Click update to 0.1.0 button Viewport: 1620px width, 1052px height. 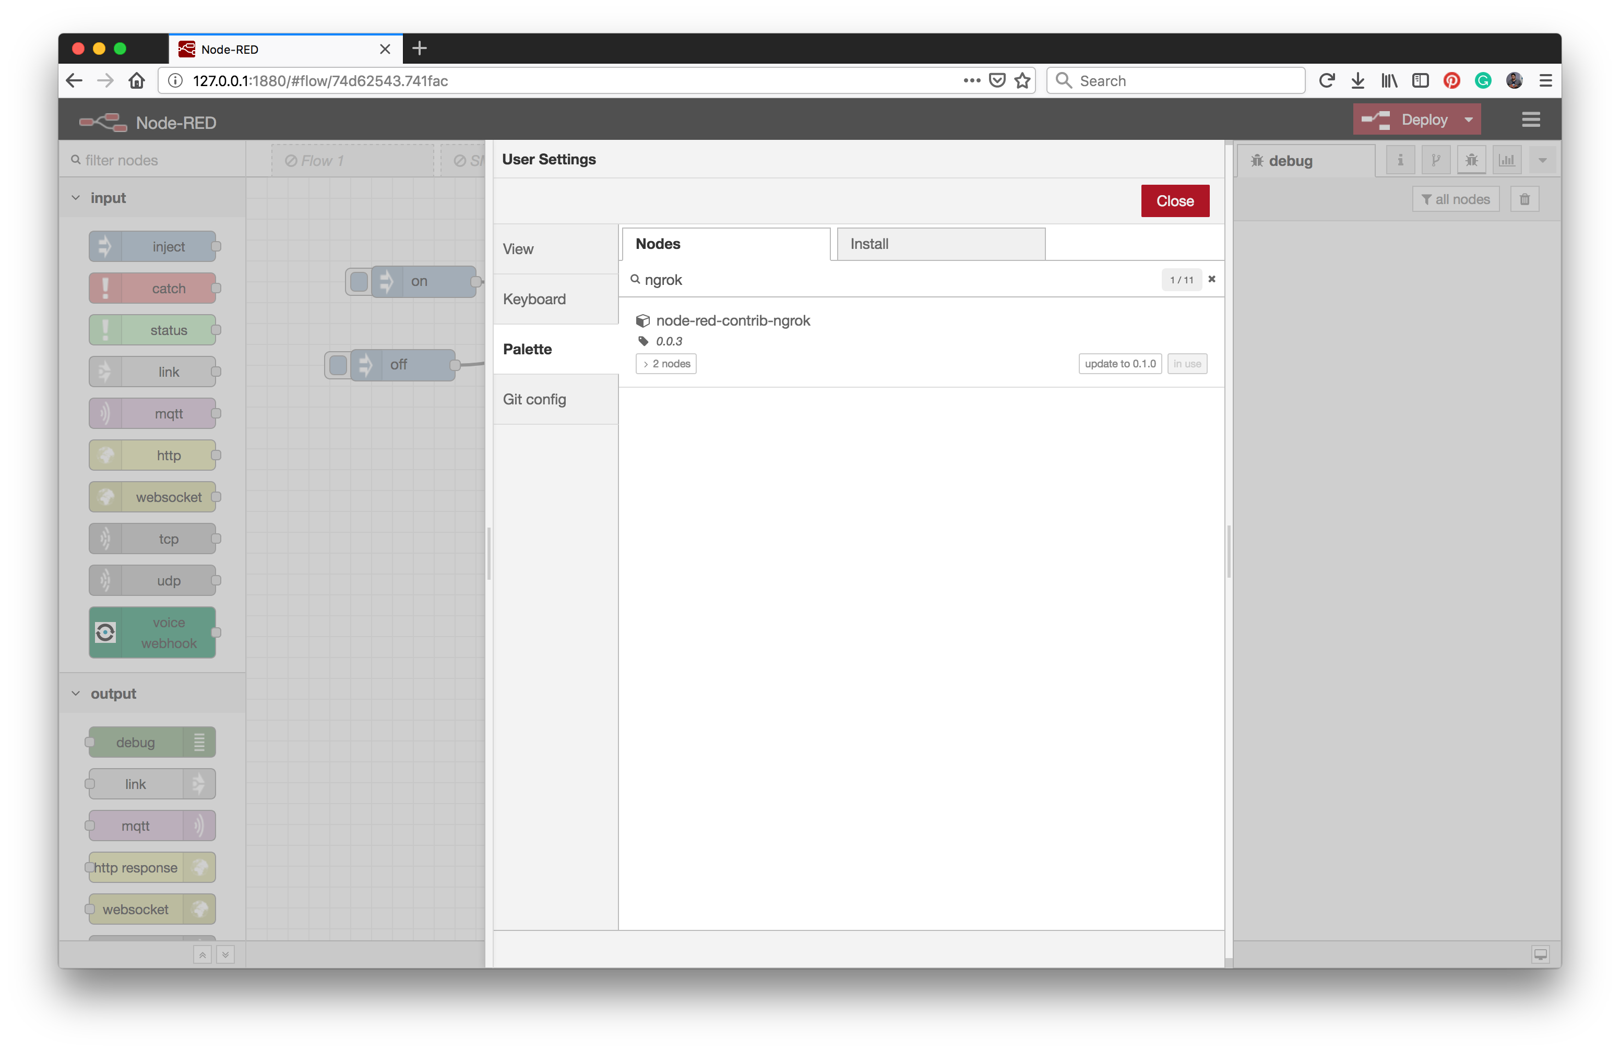click(x=1119, y=363)
